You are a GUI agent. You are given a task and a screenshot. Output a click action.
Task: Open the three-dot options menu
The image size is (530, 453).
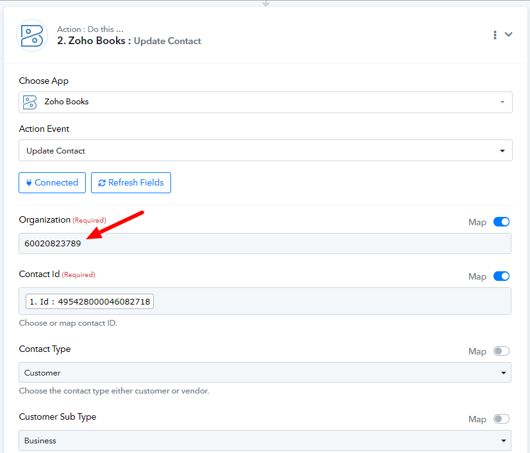tap(495, 35)
